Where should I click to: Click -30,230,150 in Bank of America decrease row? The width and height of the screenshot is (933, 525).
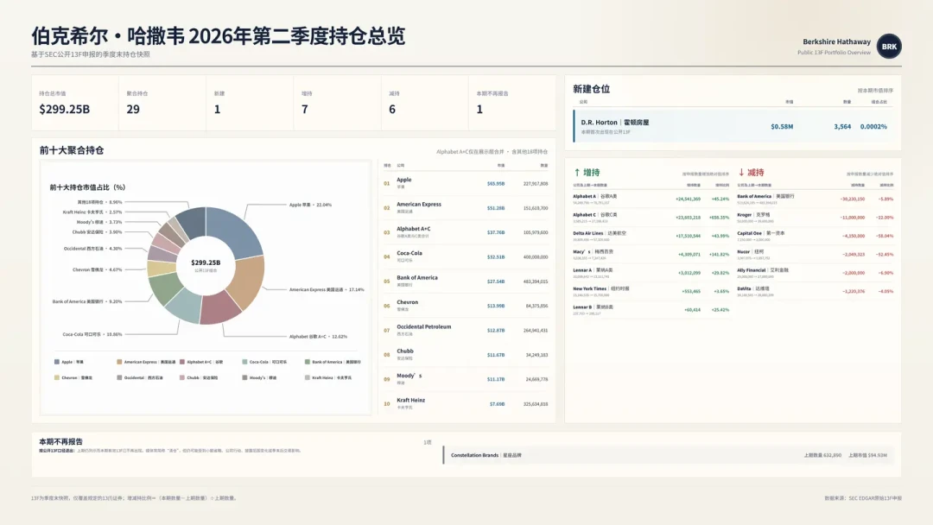coord(852,199)
